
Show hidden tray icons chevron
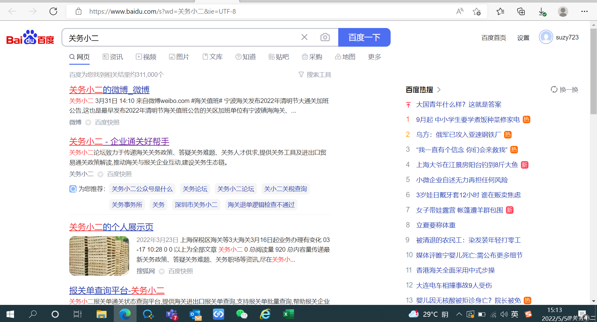pyautogui.click(x=459, y=314)
